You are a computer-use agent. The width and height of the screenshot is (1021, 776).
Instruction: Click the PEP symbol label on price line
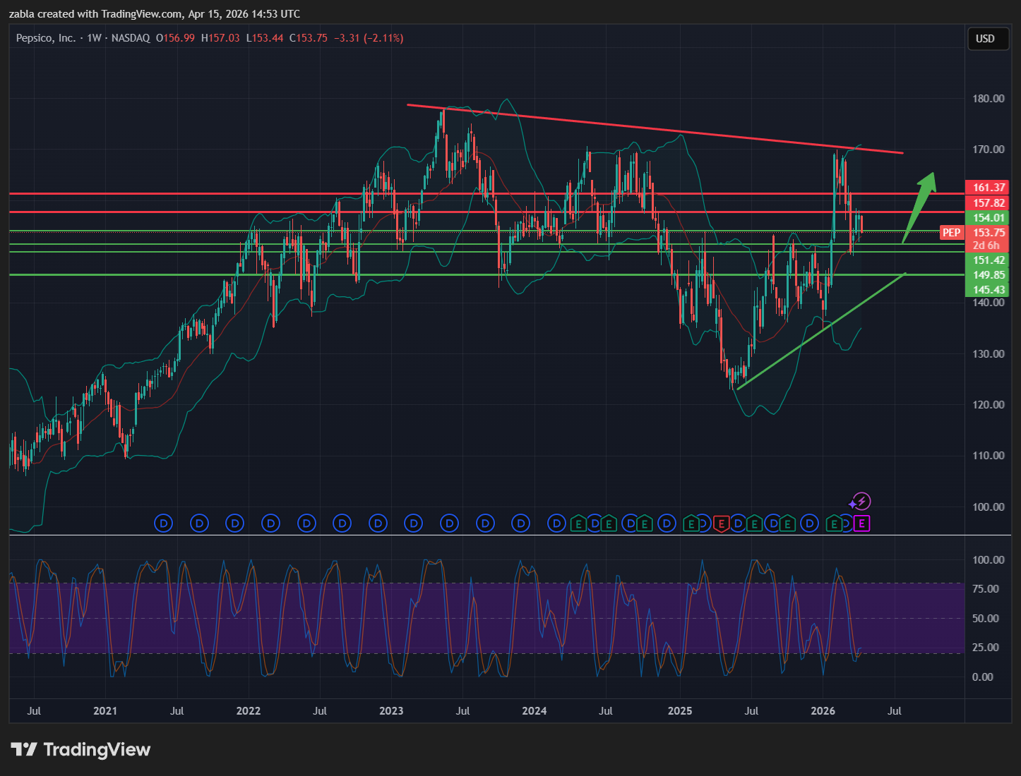point(951,233)
